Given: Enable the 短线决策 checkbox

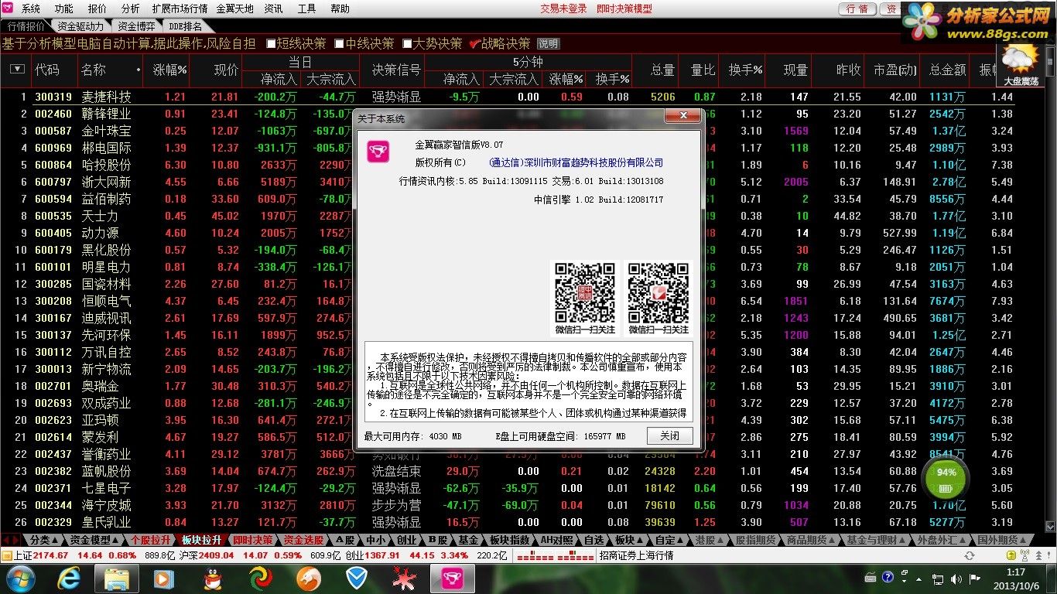Looking at the screenshot, I should click(271, 43).
